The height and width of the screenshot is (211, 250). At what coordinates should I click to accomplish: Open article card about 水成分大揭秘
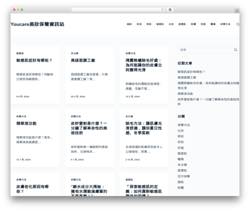click(x=89, y=190)
